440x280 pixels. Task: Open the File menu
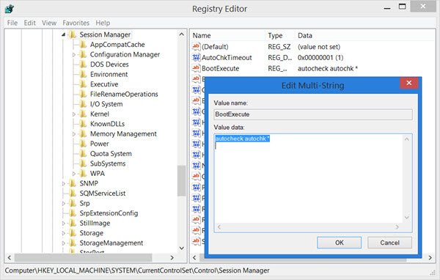pos(12,23)
